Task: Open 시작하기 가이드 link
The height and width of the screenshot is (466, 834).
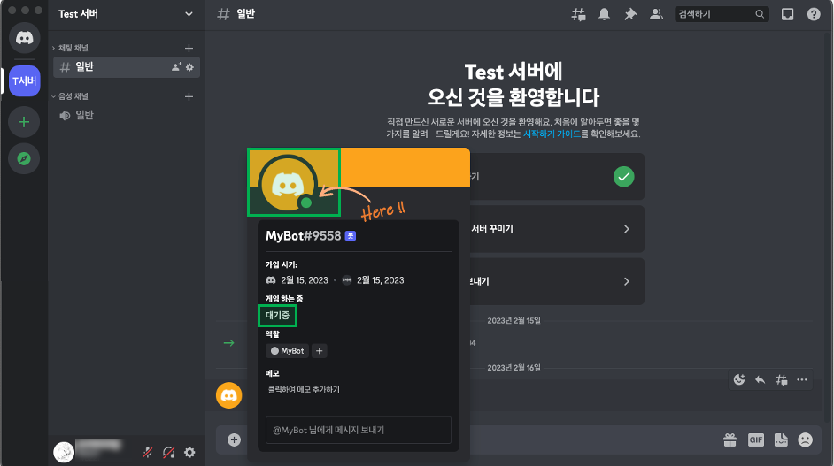Action: click(552, 134)
